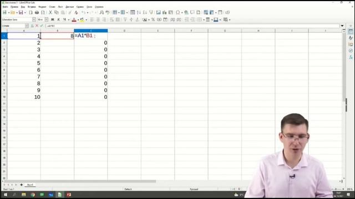Image resolution: width=355 pixels, height=199 pixels.
Task: Select the Sheet1 tab at bottom
Action: tap(30, 185)
